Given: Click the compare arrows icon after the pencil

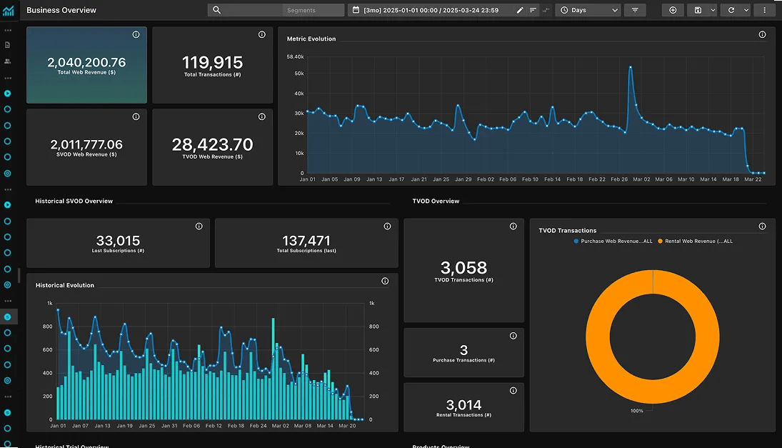Looking at the screenshot, I should coord(546,10).
